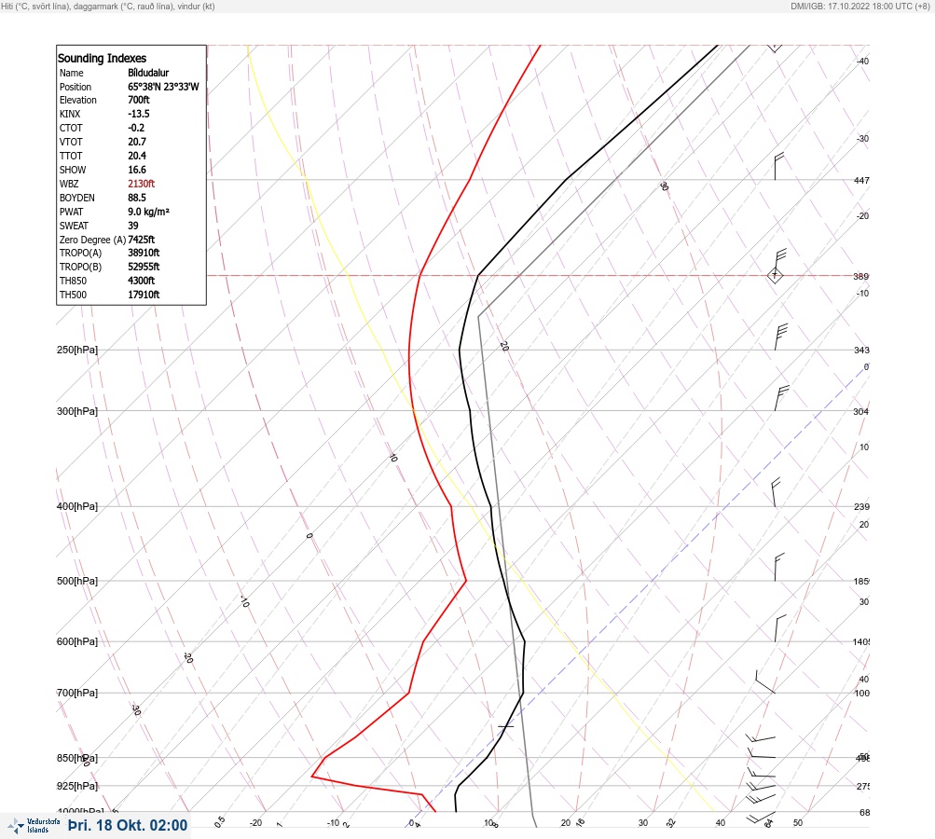
Task: Click the '304' level label on right axis
Action: (x=861, y=411)
